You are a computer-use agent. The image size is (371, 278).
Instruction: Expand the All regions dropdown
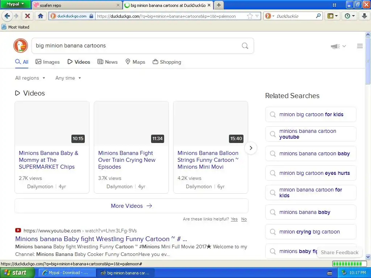(30, 78)
